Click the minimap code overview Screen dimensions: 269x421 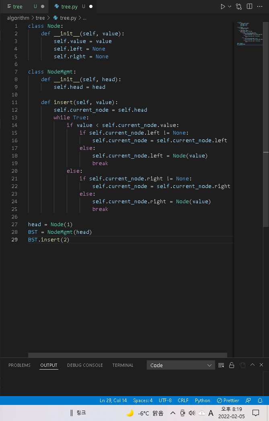click(x=250, y=34)
